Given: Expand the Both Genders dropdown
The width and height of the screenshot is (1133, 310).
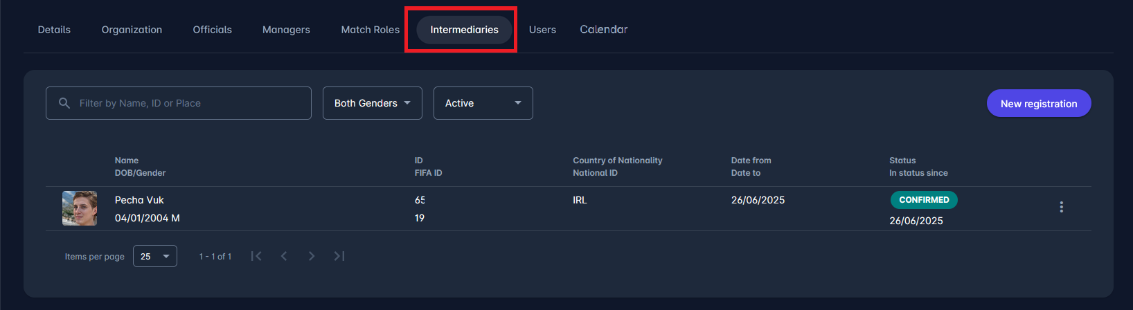Looking at the screenshot, I should pyautogui.click(x=372, y=103).
